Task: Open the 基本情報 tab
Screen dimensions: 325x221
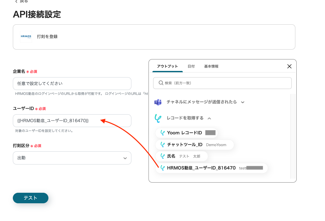Action: [x=211, y=66]
